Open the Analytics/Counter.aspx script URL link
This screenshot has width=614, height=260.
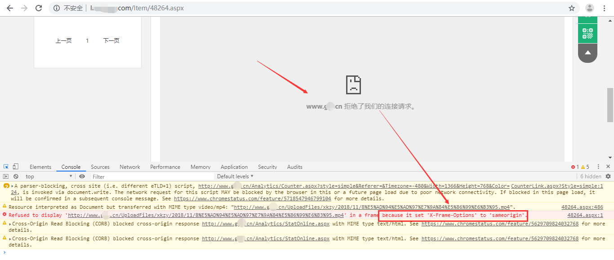353,186
